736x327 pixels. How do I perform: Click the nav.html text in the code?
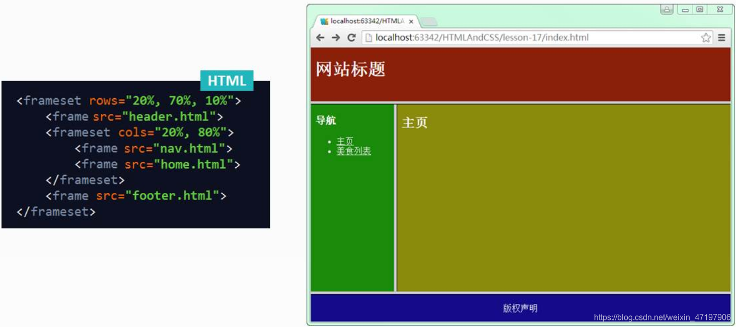[x=189, y=148]
